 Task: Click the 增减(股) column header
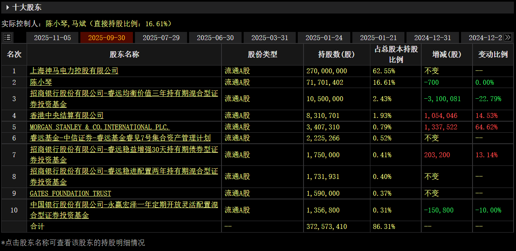click(x=447, y=54)
